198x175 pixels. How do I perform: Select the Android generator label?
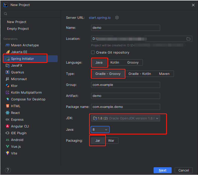[17, 140]
